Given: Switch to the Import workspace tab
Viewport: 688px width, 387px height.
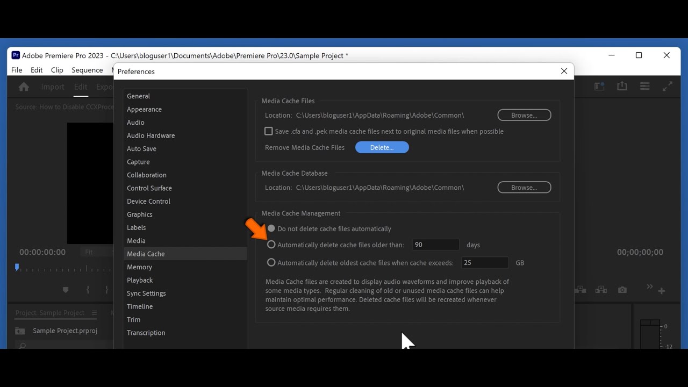Looking at the screenshot, I should coord(53,87).
